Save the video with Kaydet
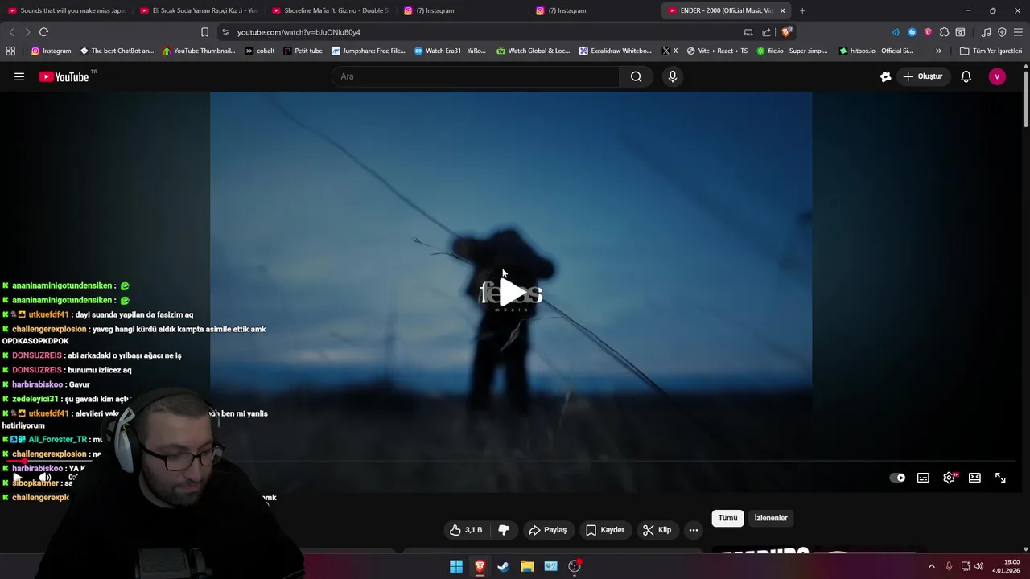1030x579 pixels. click(605, 530)
